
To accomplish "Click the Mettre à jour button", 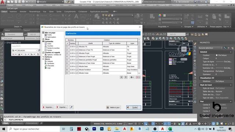I will [113, 107].
